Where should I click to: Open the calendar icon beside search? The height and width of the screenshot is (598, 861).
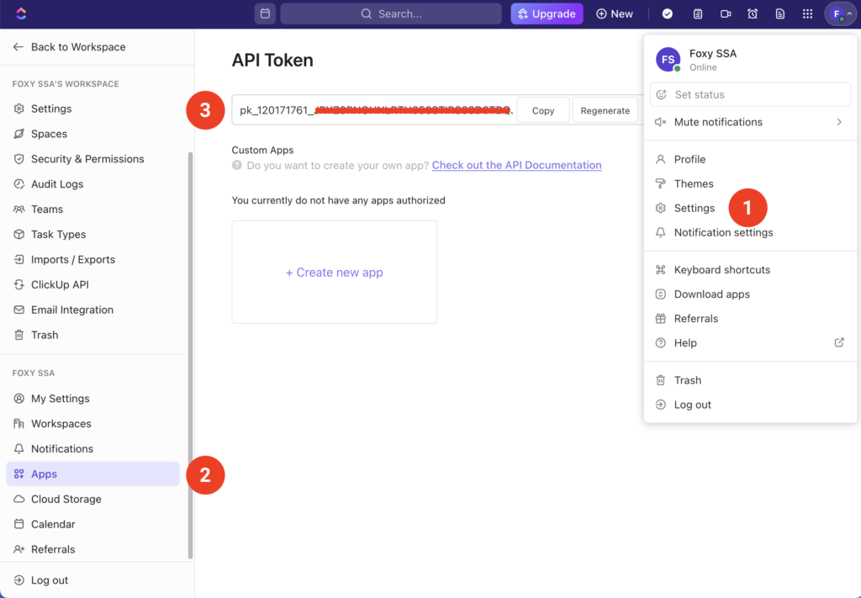(265, 13)
